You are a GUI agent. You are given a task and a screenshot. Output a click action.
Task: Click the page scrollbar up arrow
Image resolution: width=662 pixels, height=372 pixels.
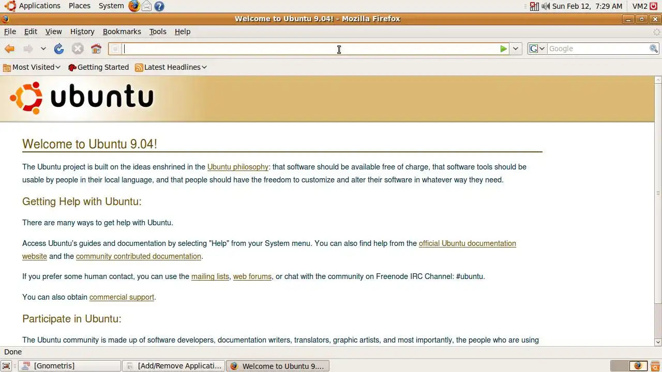tap(658, 80)
